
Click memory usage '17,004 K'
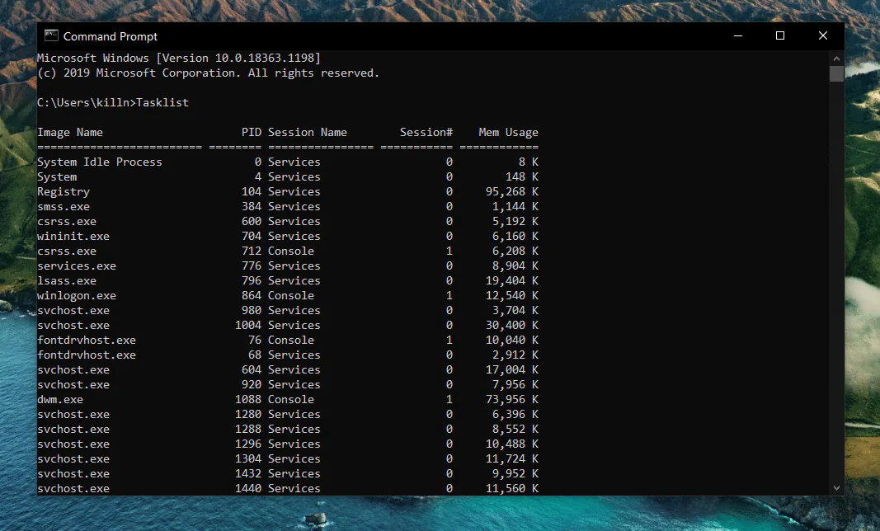(x=512, y=370)
